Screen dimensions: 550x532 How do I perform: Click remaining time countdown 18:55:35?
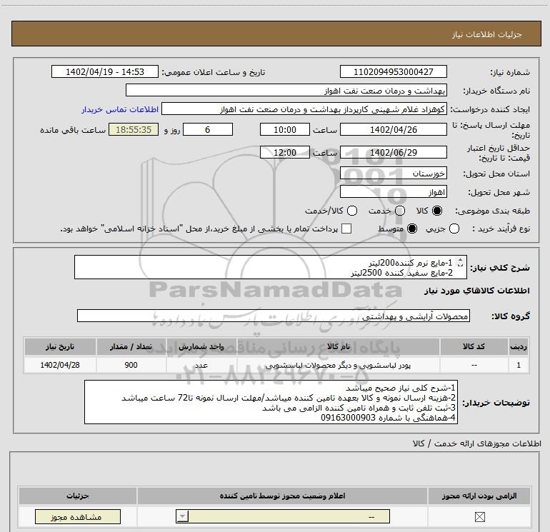[134, 129]
